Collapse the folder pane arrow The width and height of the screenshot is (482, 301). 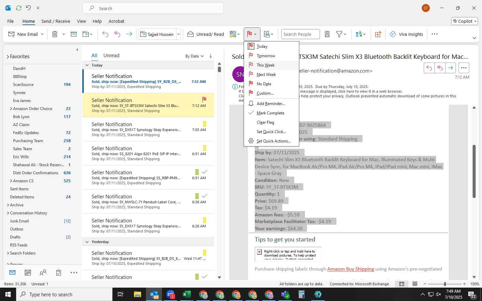(x=77, y=50)
